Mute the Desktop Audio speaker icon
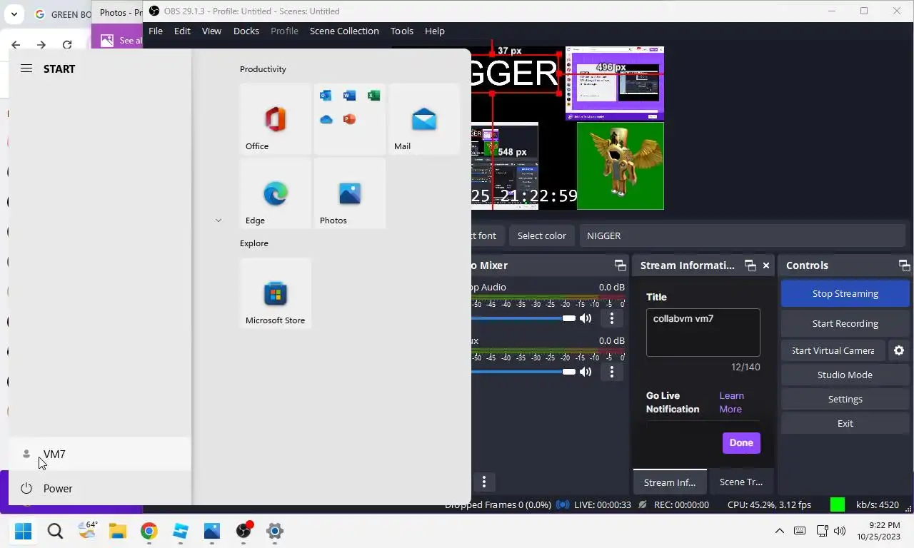 [586, 318]
